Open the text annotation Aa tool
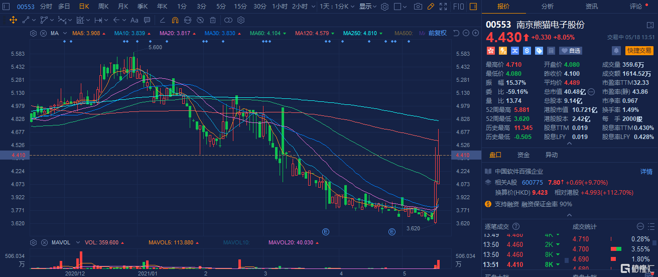Viewport: 658px width, 277px height. coord(134,20)
